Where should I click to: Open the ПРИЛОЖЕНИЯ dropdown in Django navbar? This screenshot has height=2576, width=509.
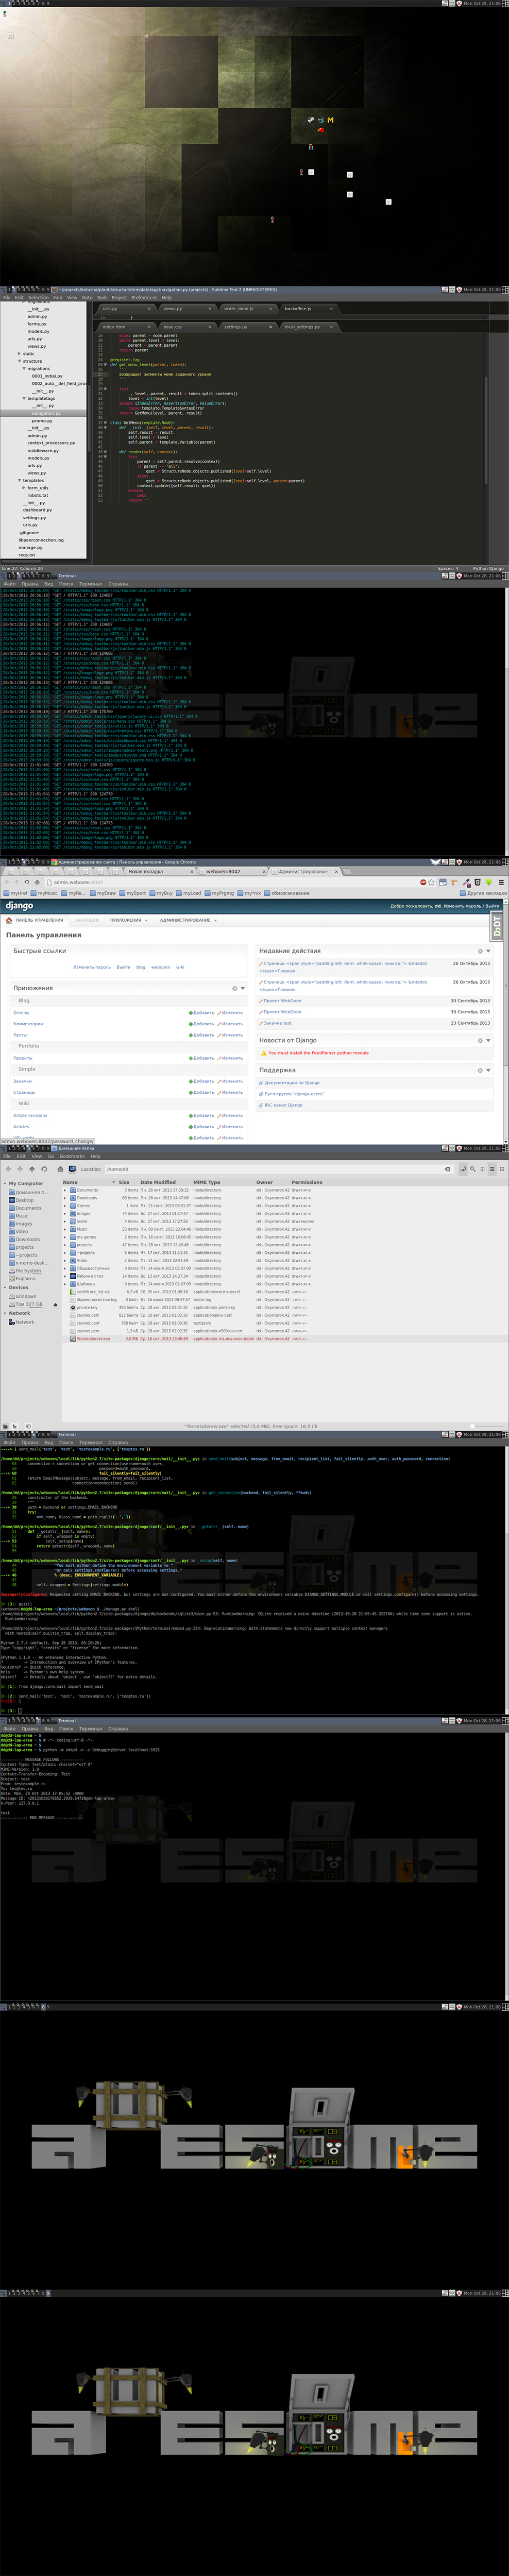tap(127, 920)
